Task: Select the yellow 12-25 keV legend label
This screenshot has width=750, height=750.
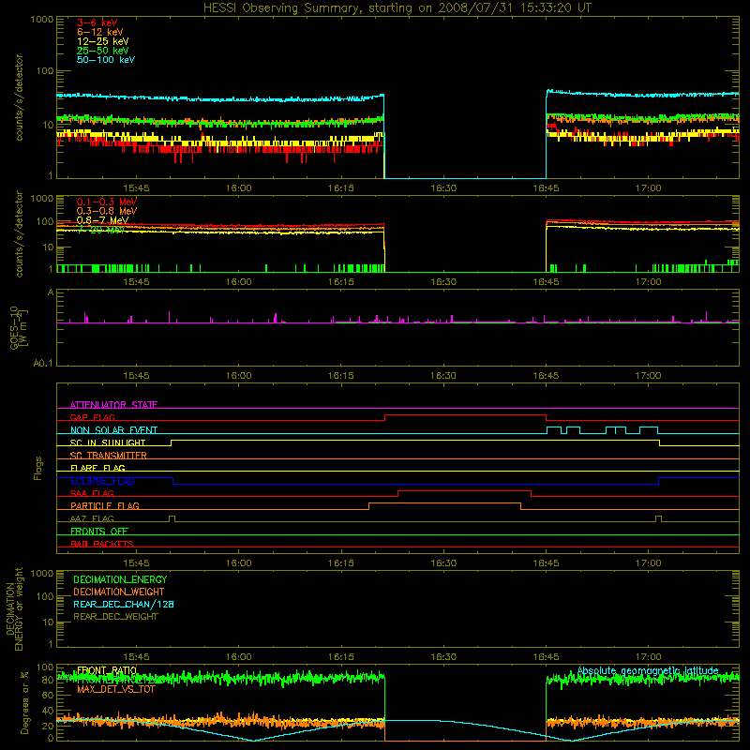Action: [x=103, y=41]
